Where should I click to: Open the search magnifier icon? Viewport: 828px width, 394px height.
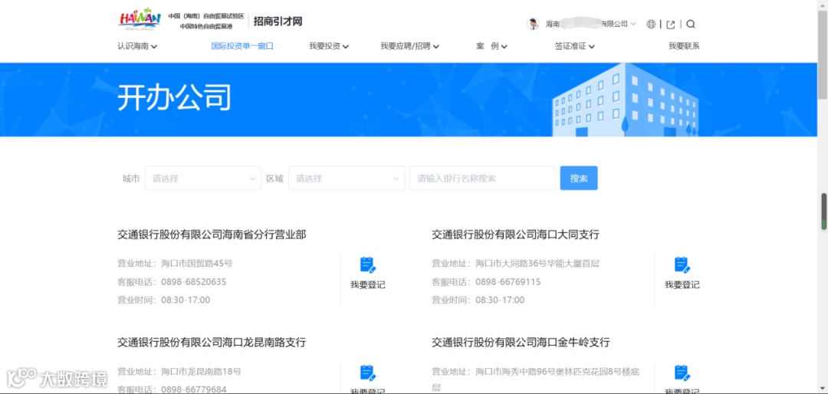point(691,25)
